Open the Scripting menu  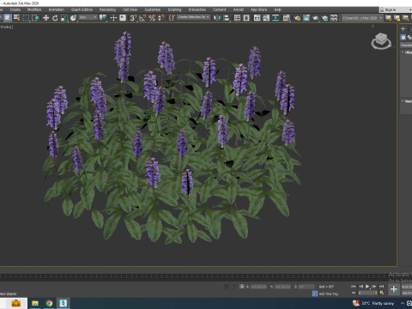click(x=174, y=9)
